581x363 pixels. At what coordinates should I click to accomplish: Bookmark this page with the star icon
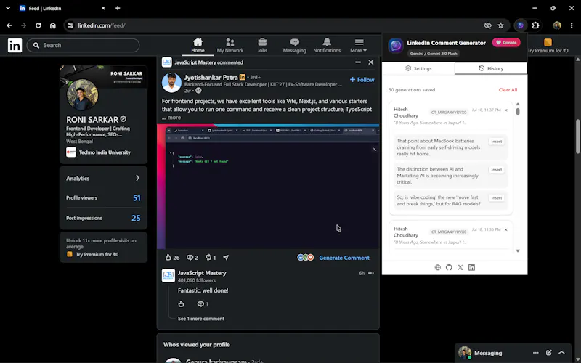click(x=500, y=25)
